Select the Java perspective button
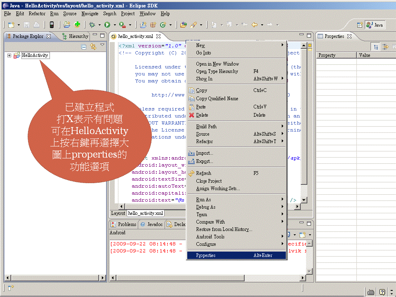 point(375,25)
